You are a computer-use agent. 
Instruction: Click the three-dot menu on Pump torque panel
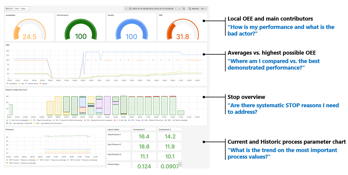coord(180,164)
